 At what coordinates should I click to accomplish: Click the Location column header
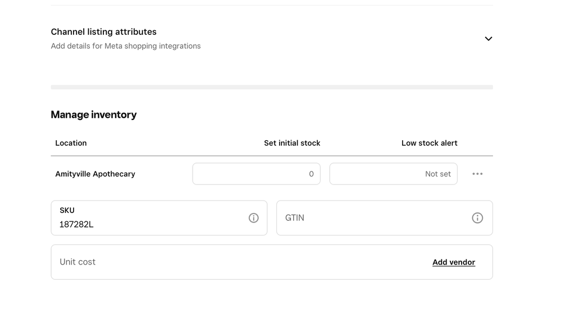71,143
